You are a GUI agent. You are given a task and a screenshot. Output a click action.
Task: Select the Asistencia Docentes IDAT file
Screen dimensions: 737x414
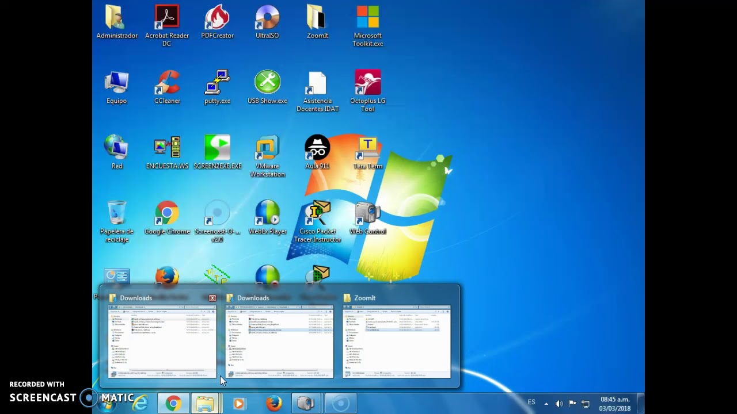point(317,91)
